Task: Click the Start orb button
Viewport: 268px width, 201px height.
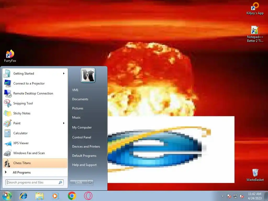Action: point(7,196)
